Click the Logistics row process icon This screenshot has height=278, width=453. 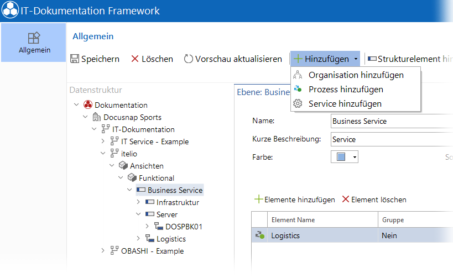(x=260, y=235)
